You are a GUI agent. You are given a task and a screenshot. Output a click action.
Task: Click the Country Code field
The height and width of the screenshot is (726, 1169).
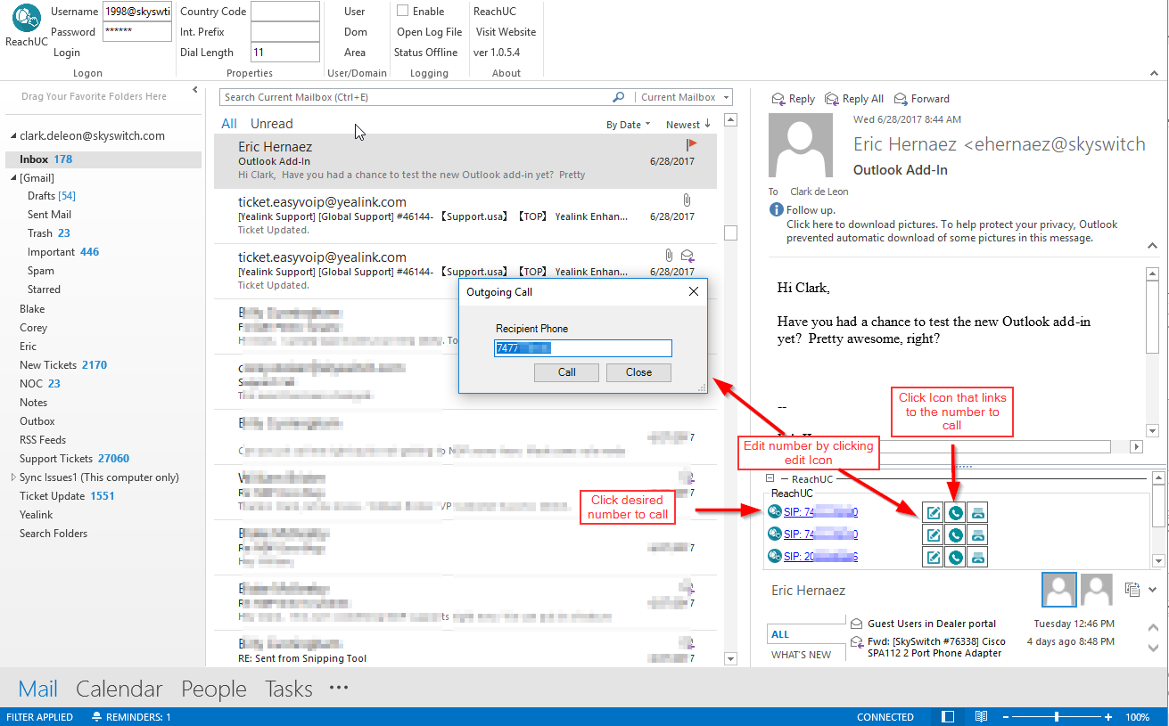point(285,12)
